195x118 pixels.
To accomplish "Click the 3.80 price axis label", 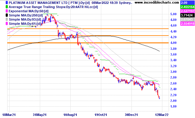I will (x=173, y=49).
